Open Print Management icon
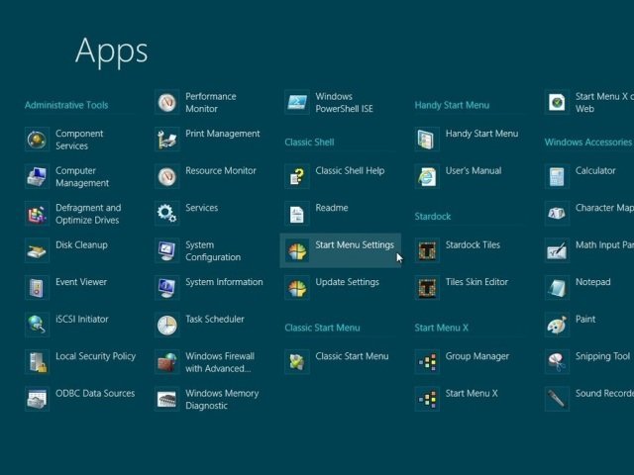 (x=167, y=140)
